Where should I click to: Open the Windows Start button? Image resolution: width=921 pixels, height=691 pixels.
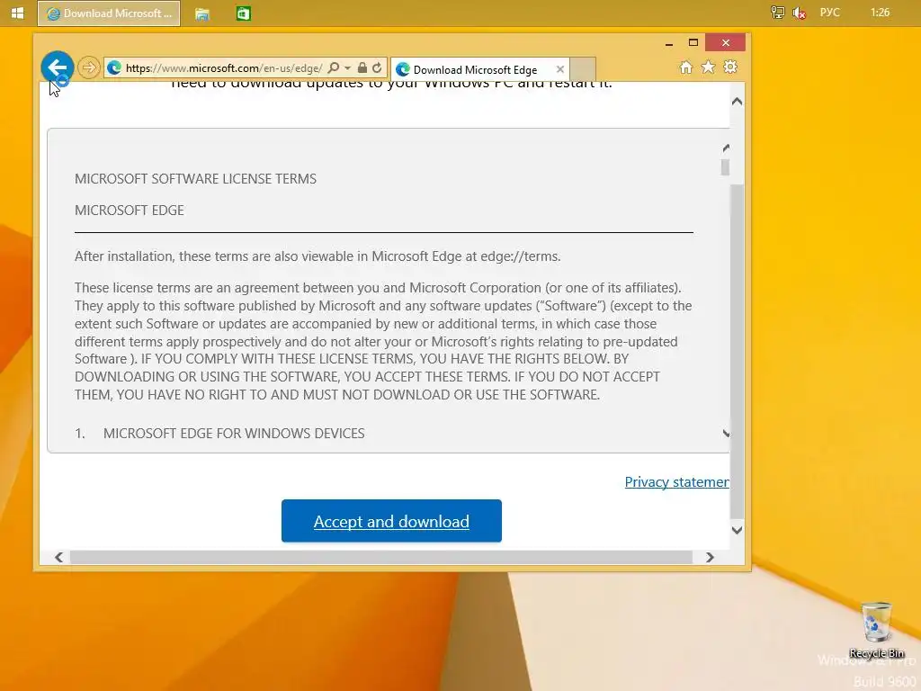click(18, 13)
